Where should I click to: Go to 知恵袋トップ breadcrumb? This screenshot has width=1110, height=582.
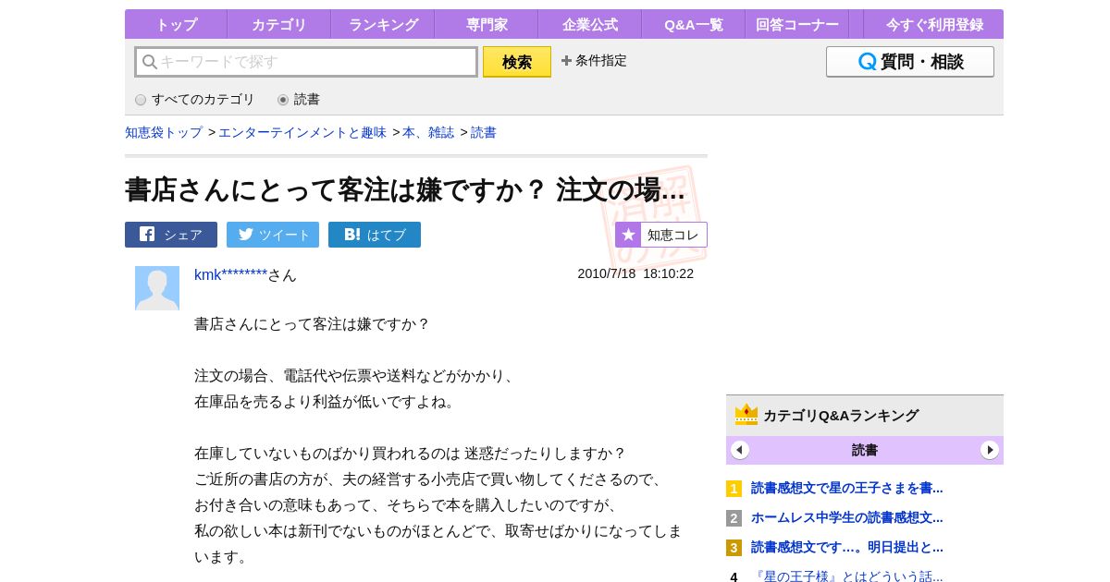[164, 132]
